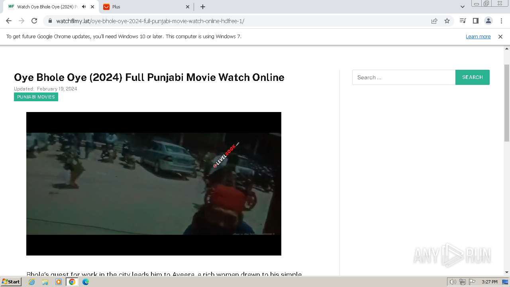
Task: Click the PUNJABI MOVIES category tag
Action: [36, 97]
